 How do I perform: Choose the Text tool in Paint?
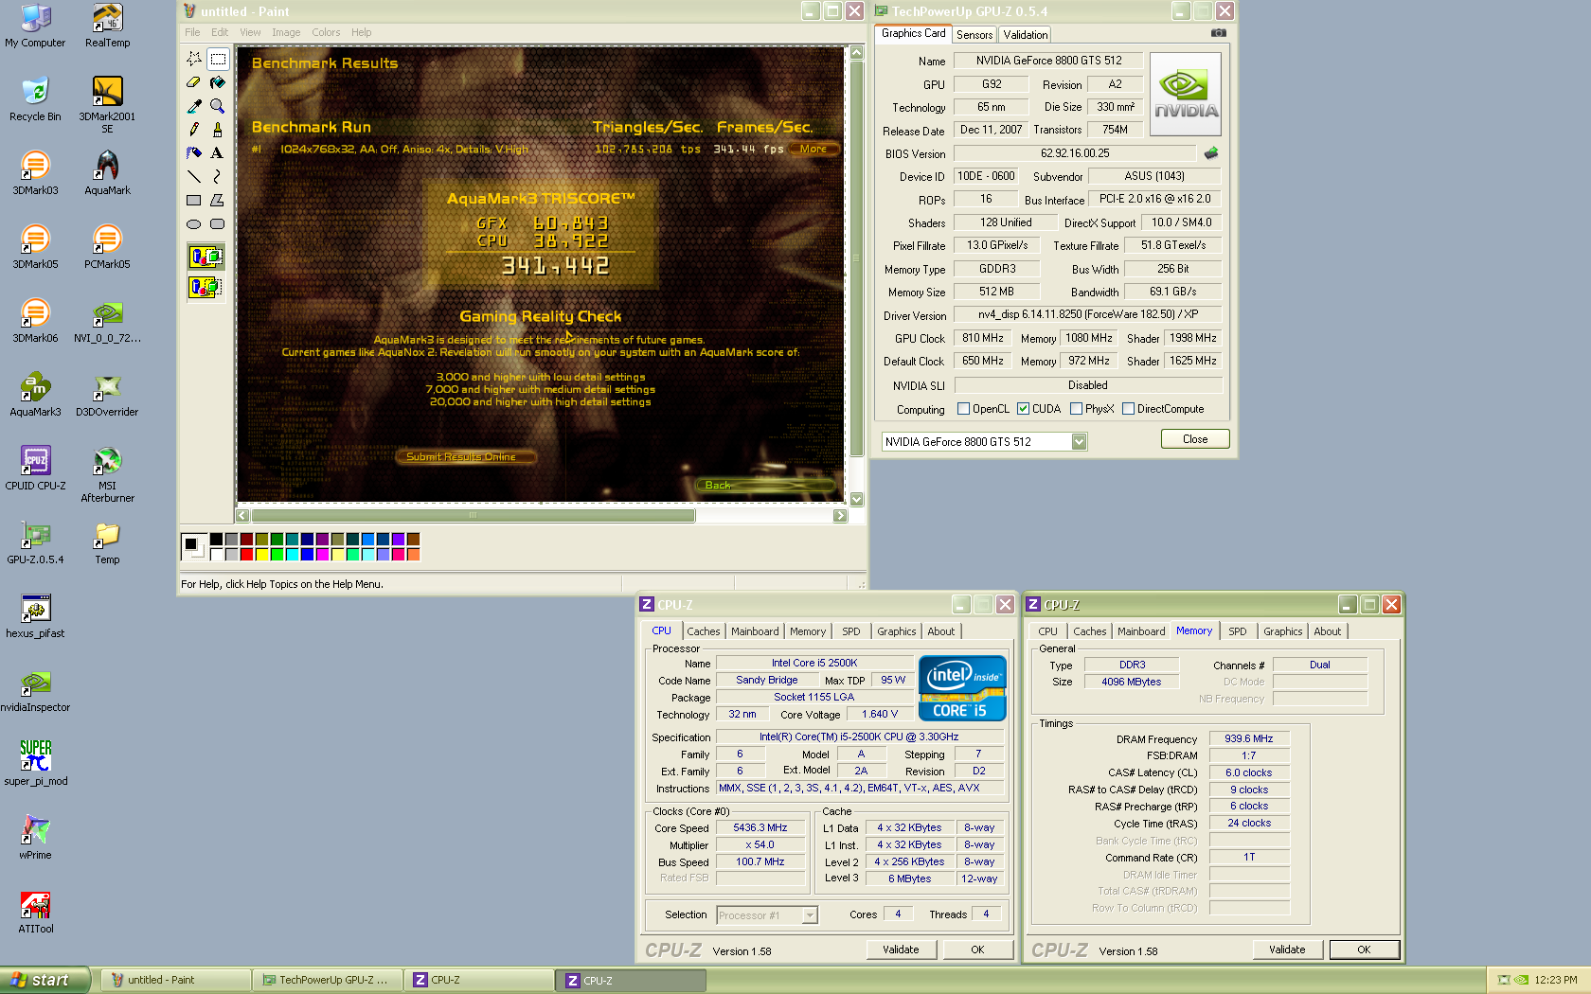click(x=218, y=152)
